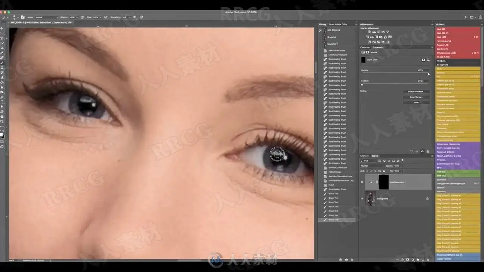Click the Invert mask button
The width and height of the screenshot is (484, 272).
click(416, 102)
